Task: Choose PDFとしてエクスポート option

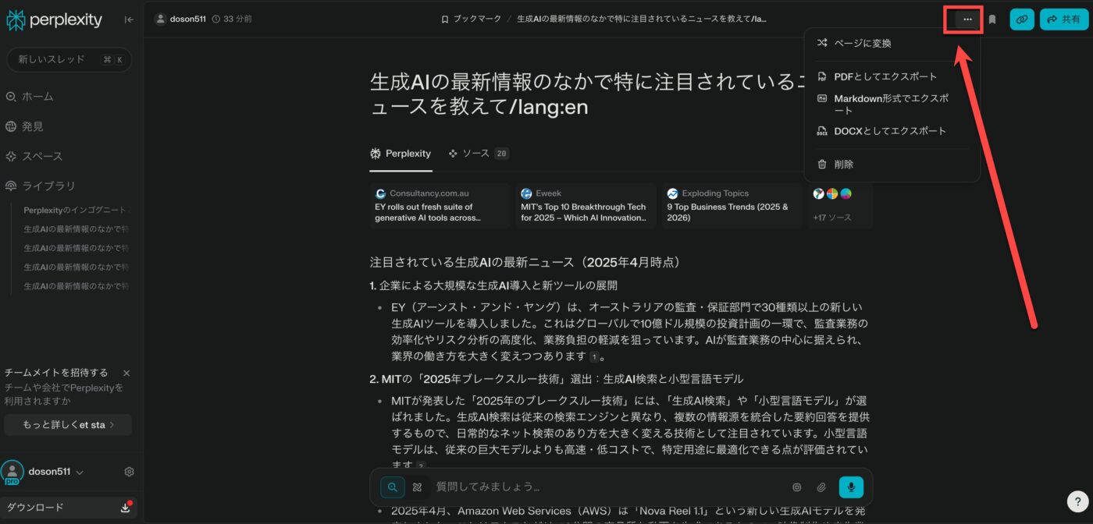Action: [x=885, y=76]
